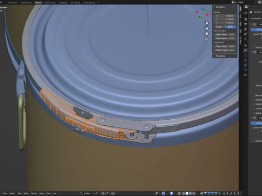The width and height of the screenshot is (262, 196).
Task: Open the Vertex menu in viewport header
Action: [34, 193]
